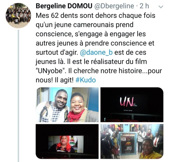Open the Bergeline DOMOU display name
Screen dimensions: 169x162
click(64, 6)
